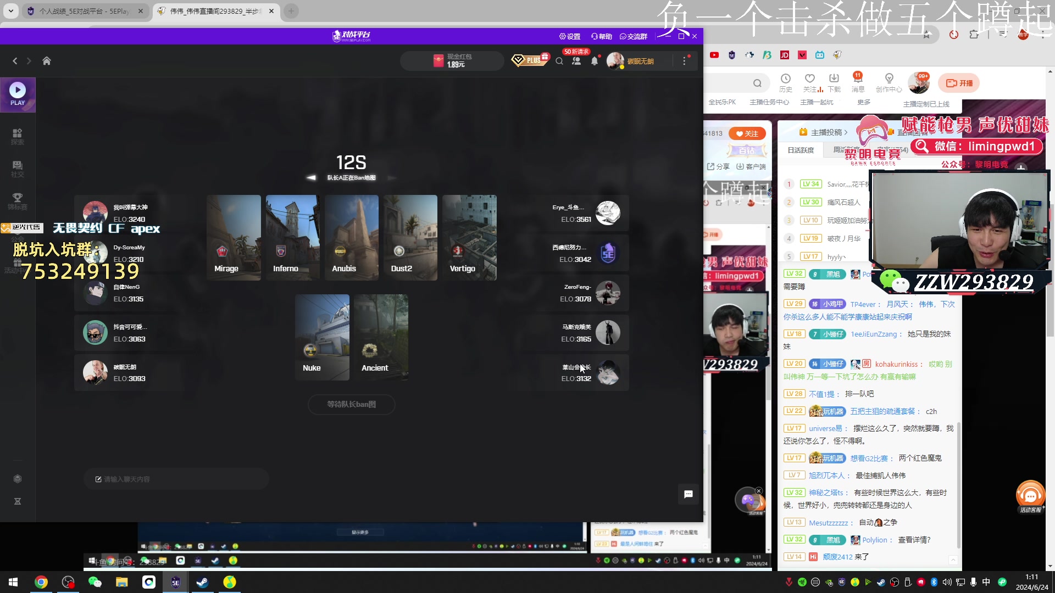Open the YouTube bookmark
1055x593 pixels.
[x=714, y=55]
